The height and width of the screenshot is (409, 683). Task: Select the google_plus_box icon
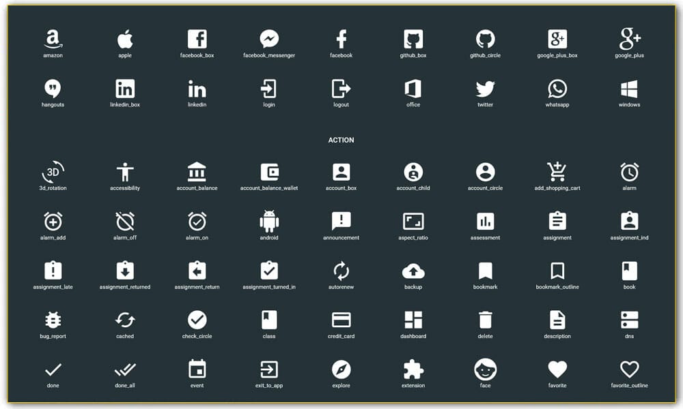coord(557,39)
